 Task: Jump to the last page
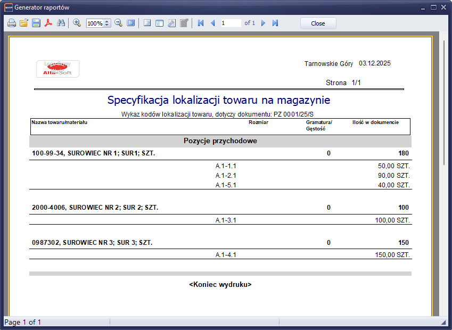[275, 23]
